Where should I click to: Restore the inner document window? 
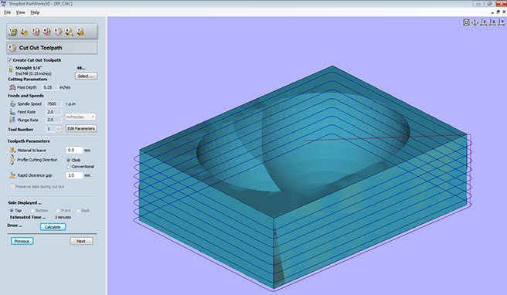click(x=498, y=12)
